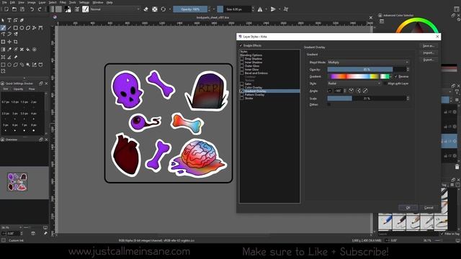This screenshot has width=461, height=259.
Task: Click the brush Opacity slider in toolbar
Action: pos(190,9)
